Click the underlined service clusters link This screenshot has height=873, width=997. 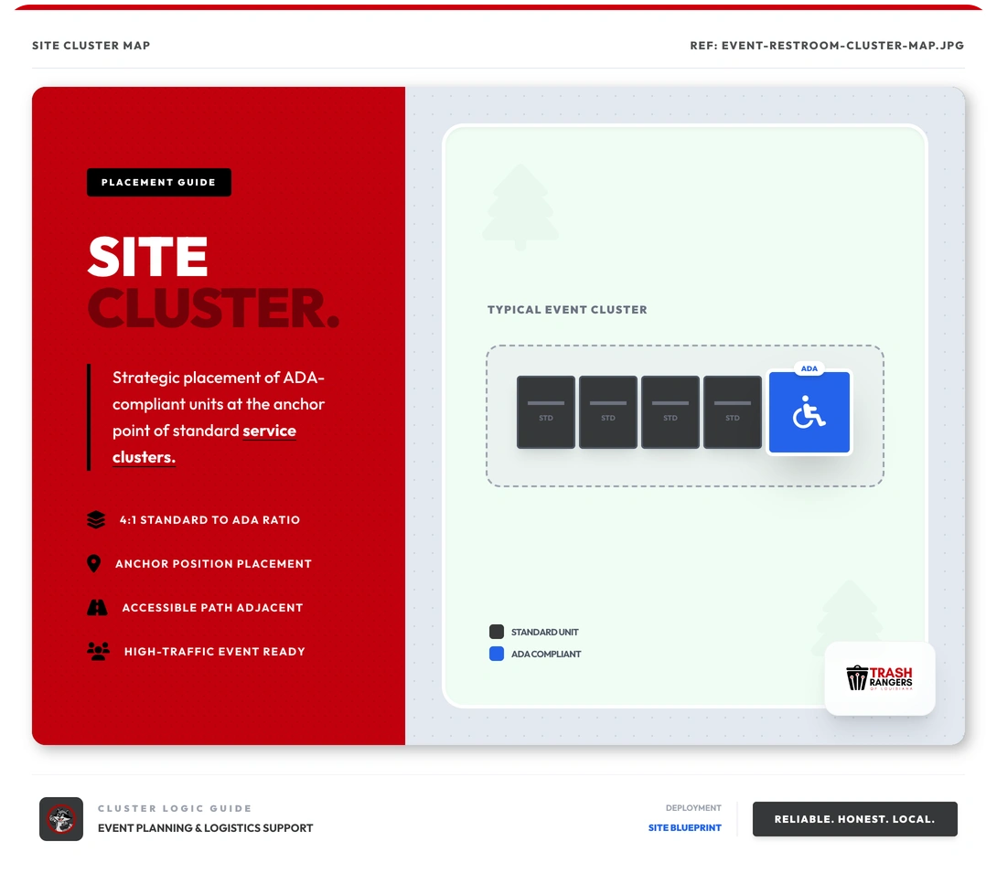click(144, 457)
